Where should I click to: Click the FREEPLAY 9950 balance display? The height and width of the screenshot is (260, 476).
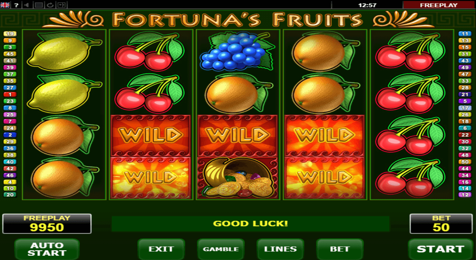click(47, 224)
